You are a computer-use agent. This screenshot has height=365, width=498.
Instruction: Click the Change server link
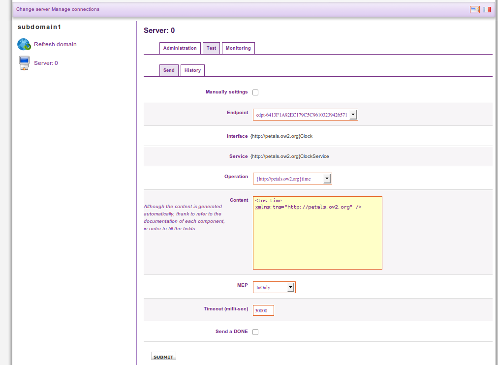33,9
